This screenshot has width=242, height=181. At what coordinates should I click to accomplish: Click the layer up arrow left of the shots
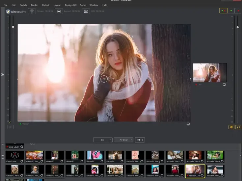pos(3,155)
